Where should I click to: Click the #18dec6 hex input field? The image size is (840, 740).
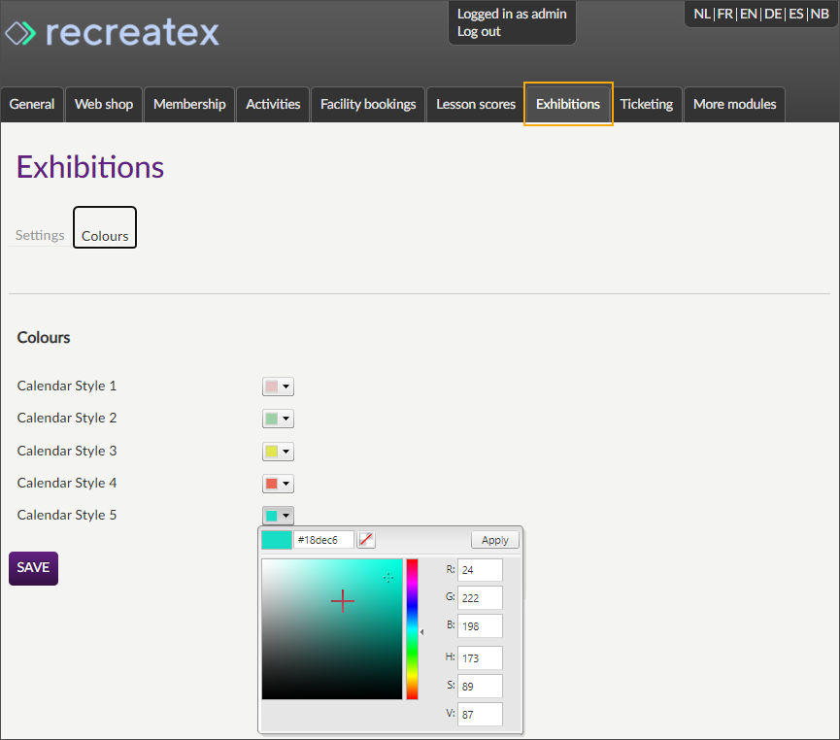coord(325,539)
